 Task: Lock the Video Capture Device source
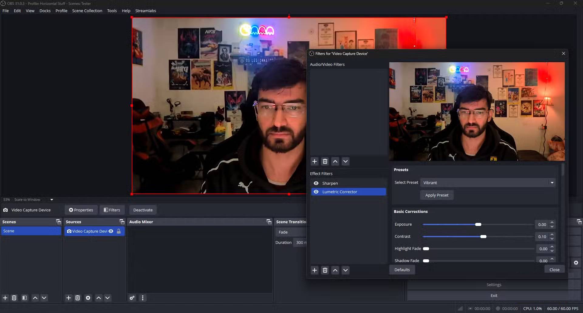tap(119, 231)
